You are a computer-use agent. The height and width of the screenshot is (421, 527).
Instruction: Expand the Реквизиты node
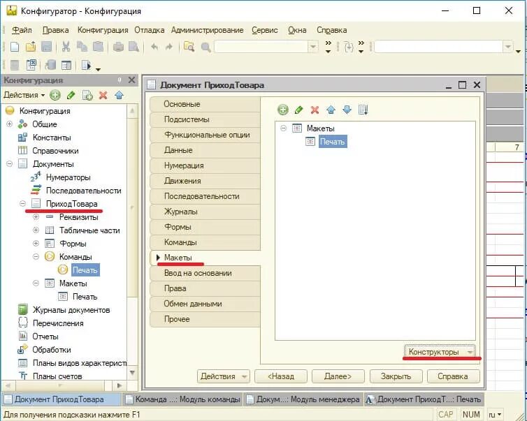click(36, 217)
